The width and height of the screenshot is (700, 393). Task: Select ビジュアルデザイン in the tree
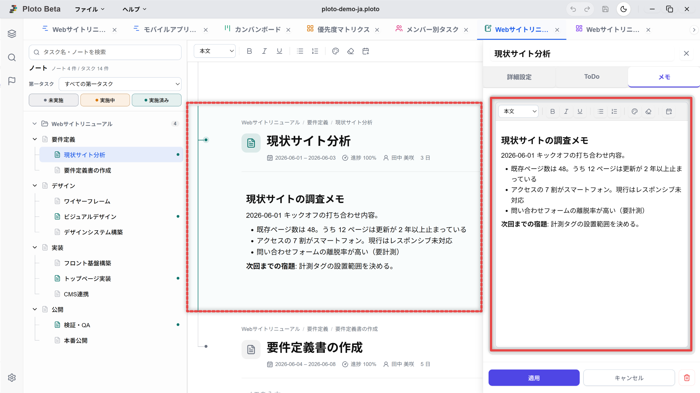111,217
